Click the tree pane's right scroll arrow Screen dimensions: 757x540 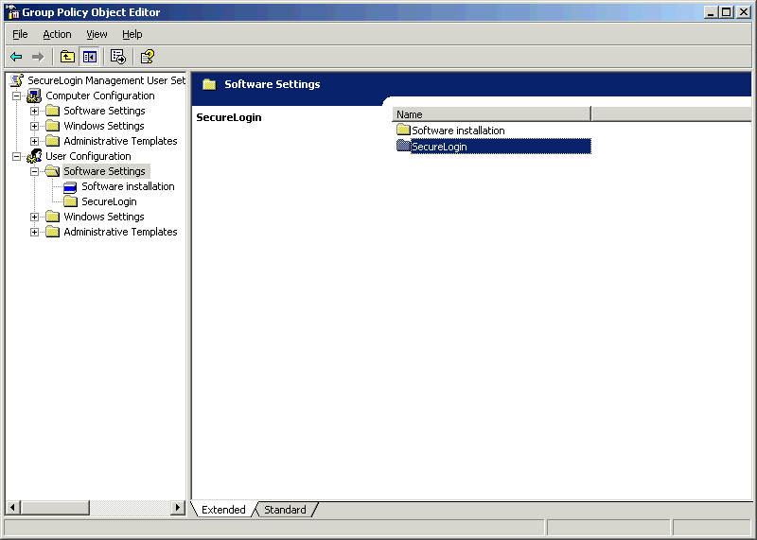click(177, 508)
